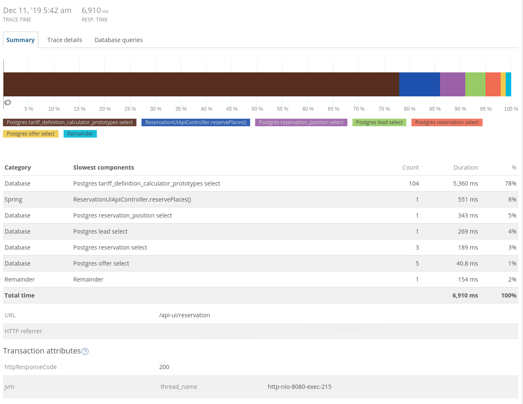Click the HTTP referrer label
The width and height of the screenshot is (523, 404).
coord(23,331)
